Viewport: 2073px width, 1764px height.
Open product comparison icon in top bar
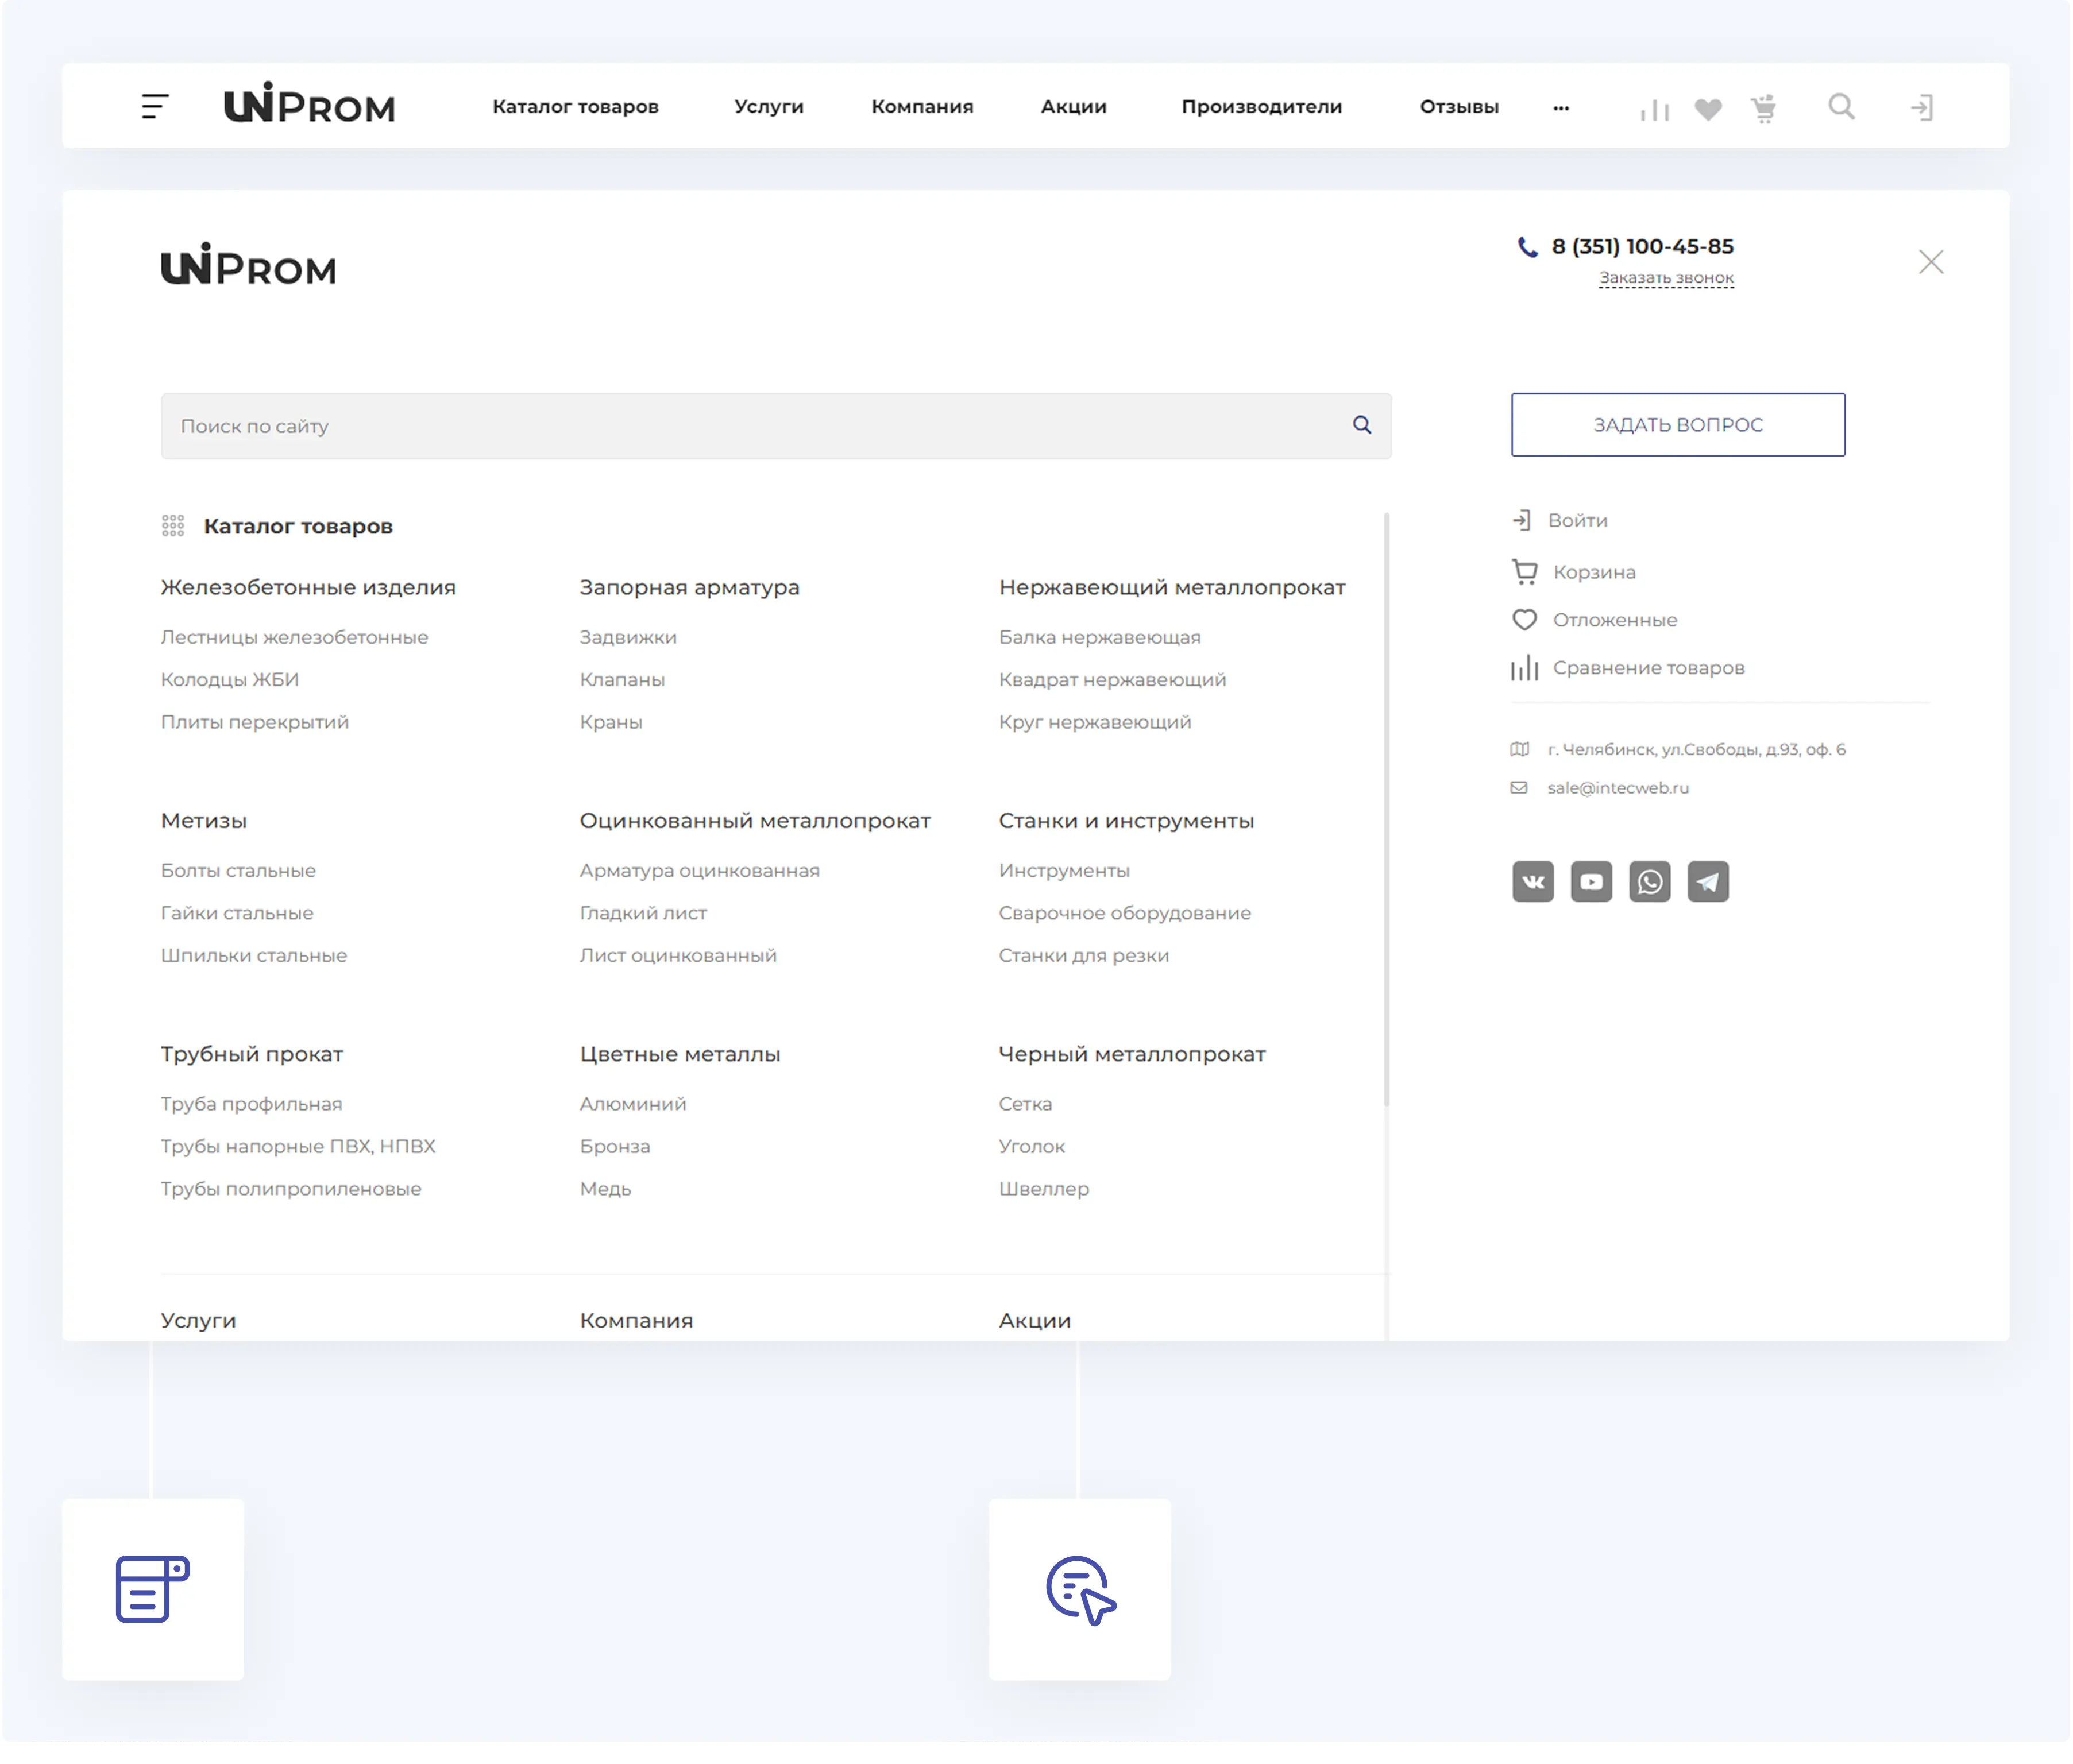[1655, 108]
